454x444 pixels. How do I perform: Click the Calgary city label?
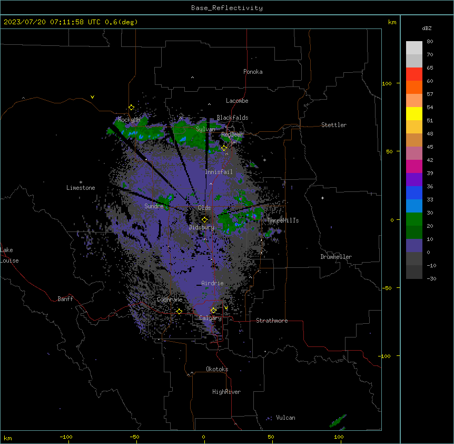[x=210, y=318]
